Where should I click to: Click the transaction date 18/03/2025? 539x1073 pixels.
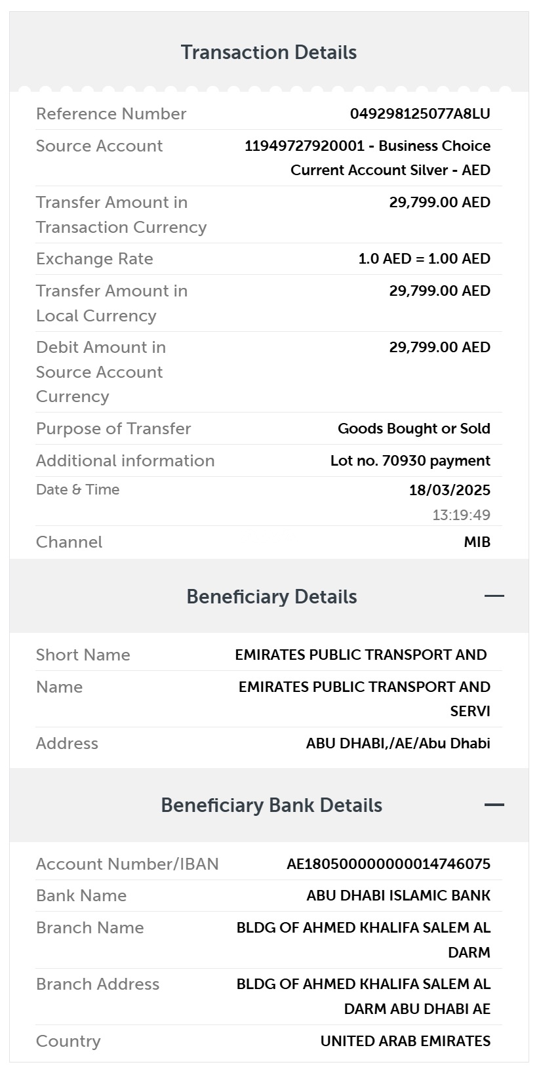click(x=449, y=490)
